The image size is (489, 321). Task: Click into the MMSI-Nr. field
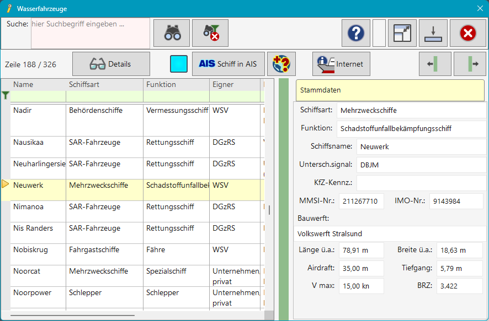pyautogui.click(x=361, y=201)
